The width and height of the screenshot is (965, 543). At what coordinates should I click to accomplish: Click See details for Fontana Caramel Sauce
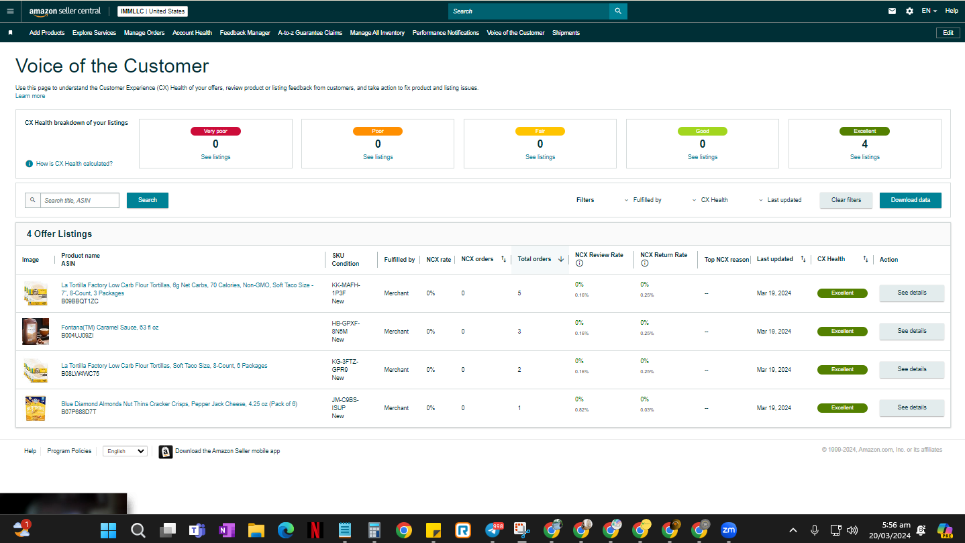(912, 331)
